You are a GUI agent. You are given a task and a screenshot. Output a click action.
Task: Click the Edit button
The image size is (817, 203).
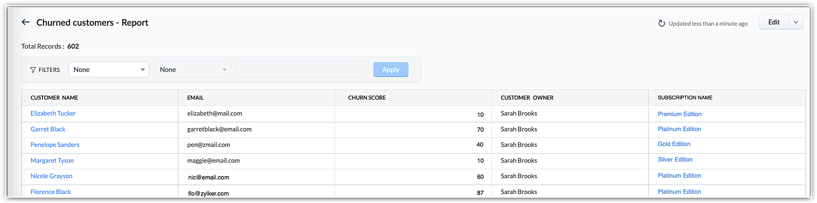[x=774, y=22]
